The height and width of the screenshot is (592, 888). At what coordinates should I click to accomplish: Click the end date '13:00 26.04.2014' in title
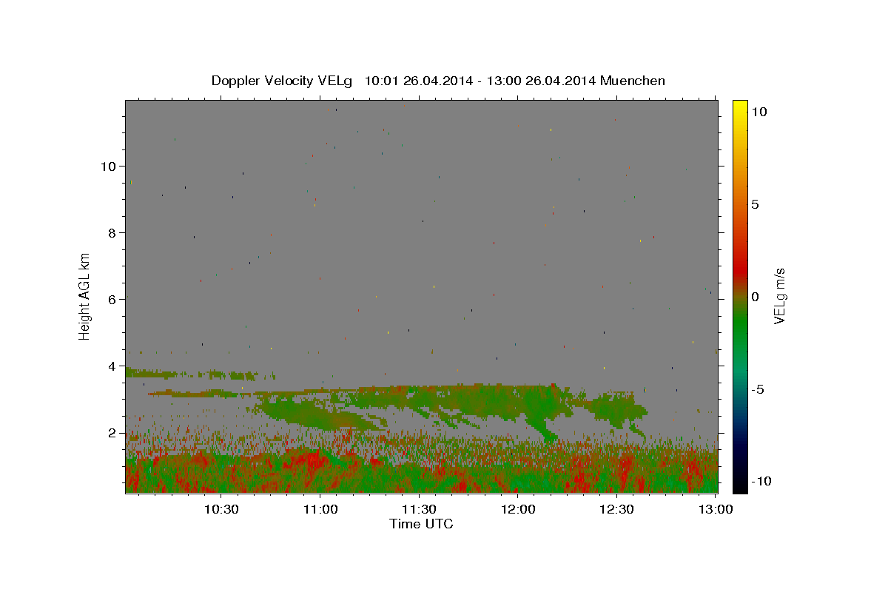pyautogui.click(x=541, y=81)
